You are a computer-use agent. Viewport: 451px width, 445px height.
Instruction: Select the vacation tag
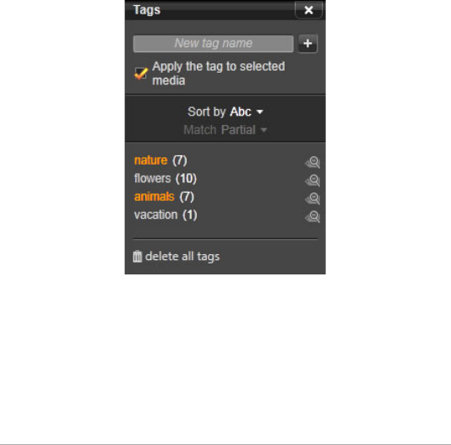(x=155, y=214)
